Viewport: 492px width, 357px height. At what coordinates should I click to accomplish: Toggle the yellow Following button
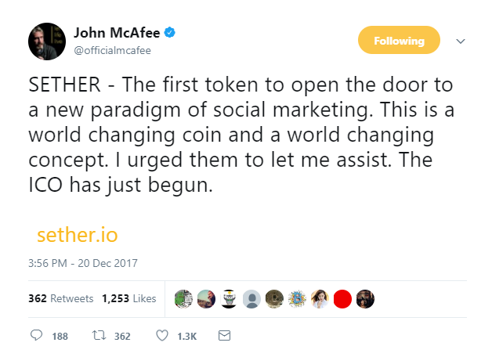pyautogui.click(x=399, y=41)
